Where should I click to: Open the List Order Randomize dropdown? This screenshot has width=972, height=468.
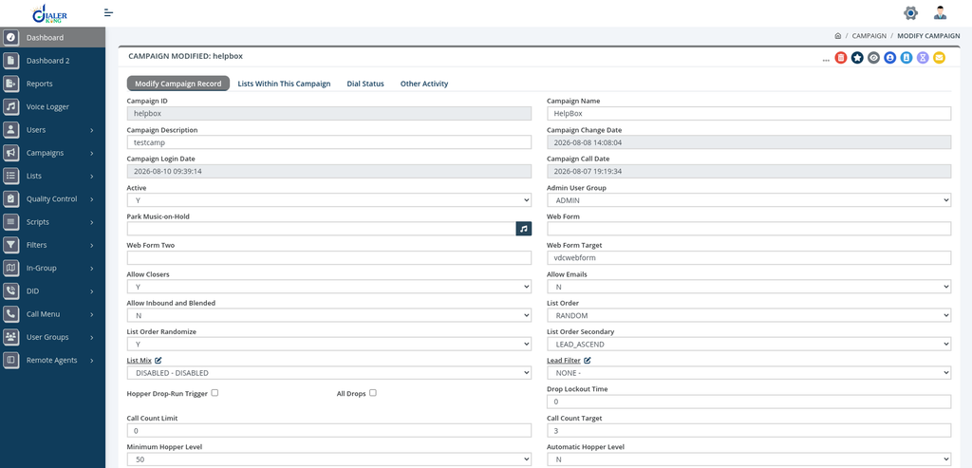329,344
